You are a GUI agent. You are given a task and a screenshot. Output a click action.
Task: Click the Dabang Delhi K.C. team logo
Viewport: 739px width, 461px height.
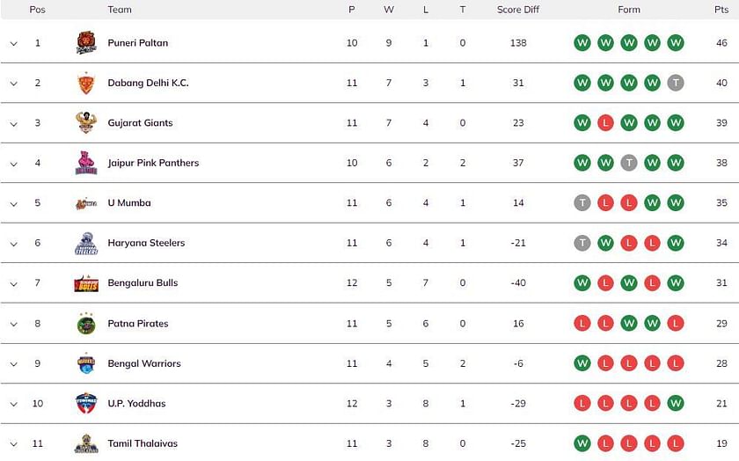click(x=86, y=83)
